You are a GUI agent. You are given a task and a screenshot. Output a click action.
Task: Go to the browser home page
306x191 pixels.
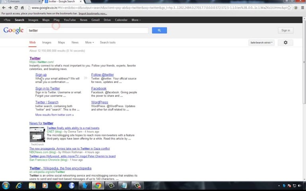click(22, 8)
